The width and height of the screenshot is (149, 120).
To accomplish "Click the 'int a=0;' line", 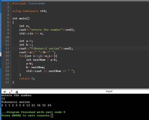I will coord(26,41).
